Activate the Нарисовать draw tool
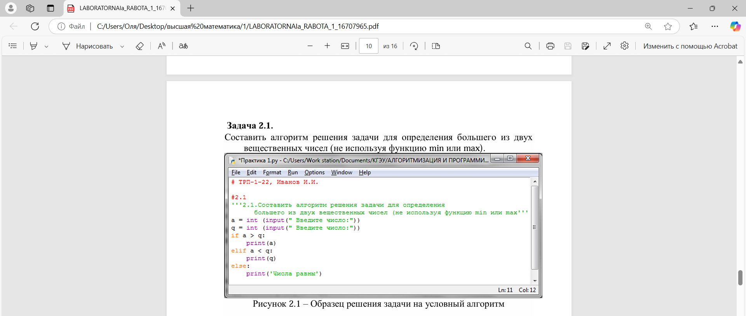Screen dimensions: 746x316 tap(88, 46)
